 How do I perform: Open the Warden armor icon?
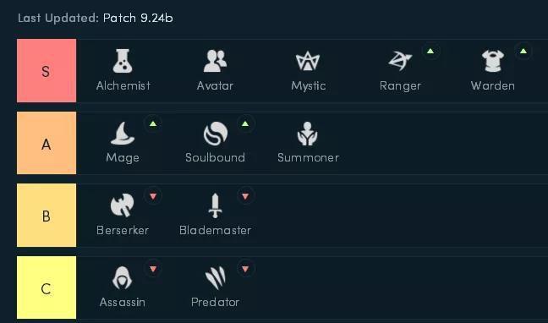tap(492, 61)
